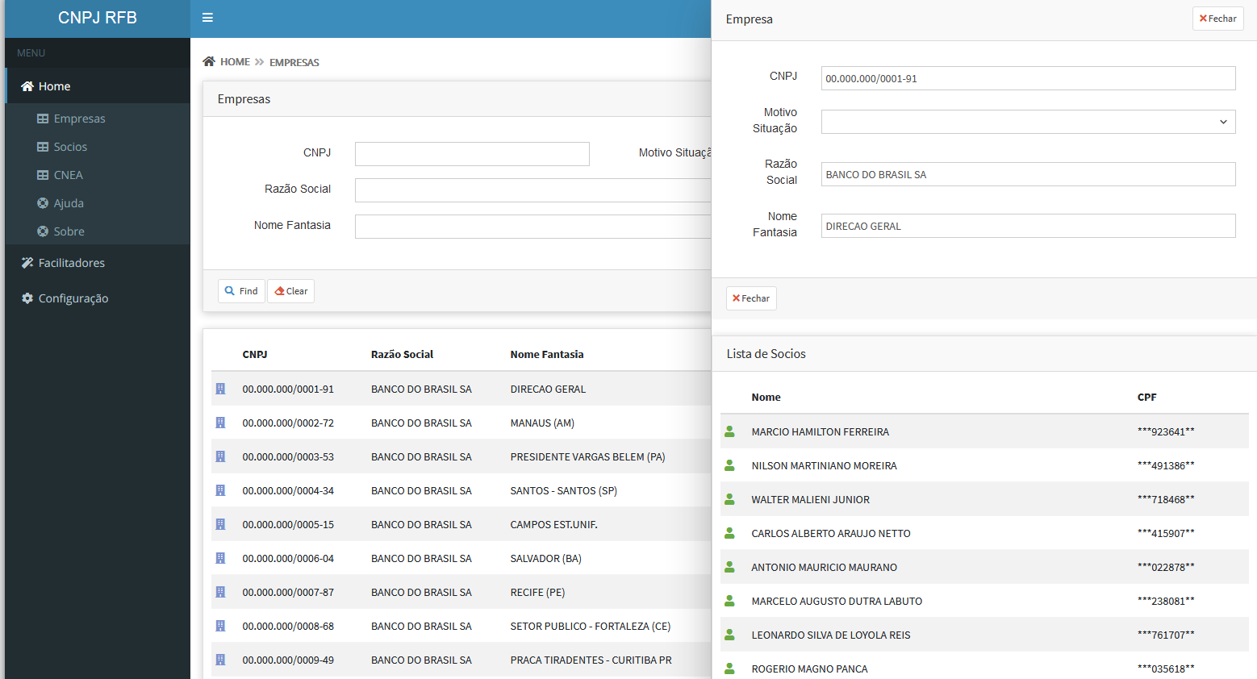Click building icon for CNPJ 00.000.000/0001-91
The image size is (1257, 679).
[220, 389]
